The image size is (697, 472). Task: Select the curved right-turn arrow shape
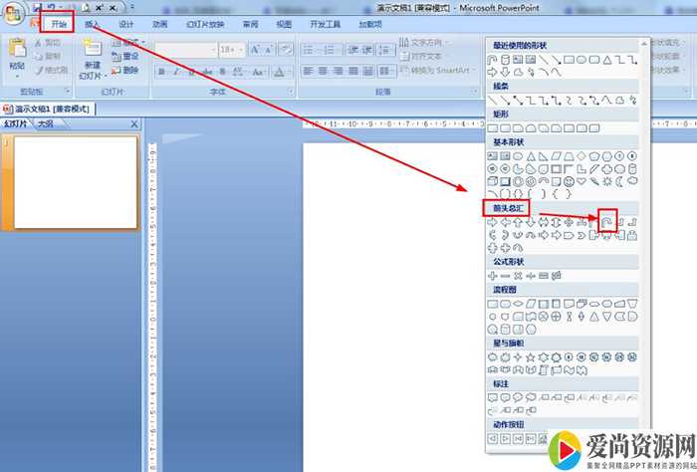coord(608,222)
